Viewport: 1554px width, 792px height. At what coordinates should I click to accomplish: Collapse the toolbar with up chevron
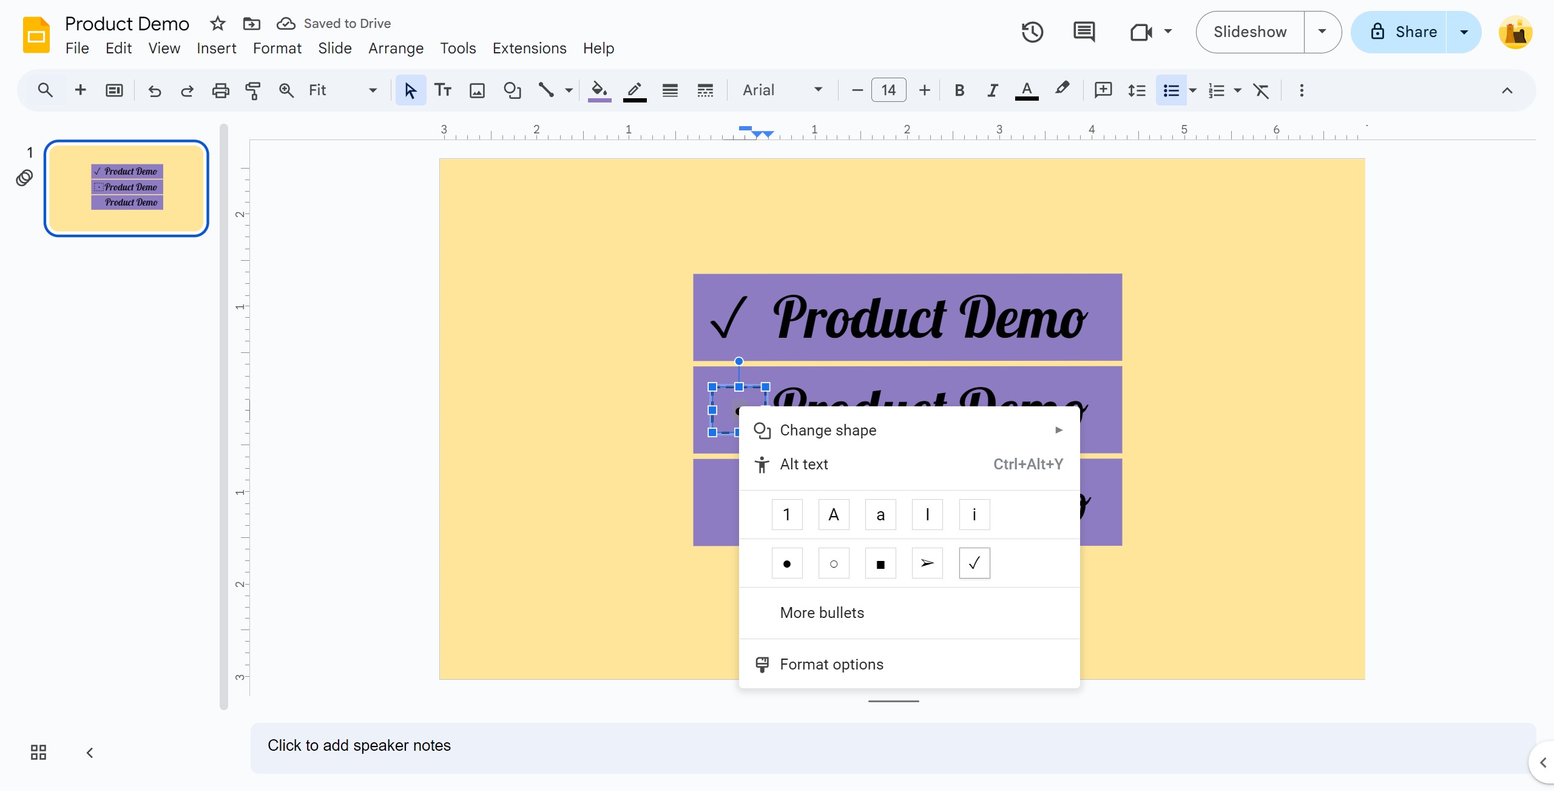pos(1507,90)
